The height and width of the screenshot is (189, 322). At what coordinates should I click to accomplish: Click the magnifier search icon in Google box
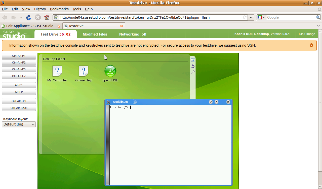[x=318, y=17]
